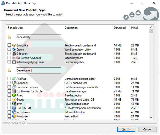The image size is (160, 135).
Task: Check the Dicom checkbox
Action: 9,49
